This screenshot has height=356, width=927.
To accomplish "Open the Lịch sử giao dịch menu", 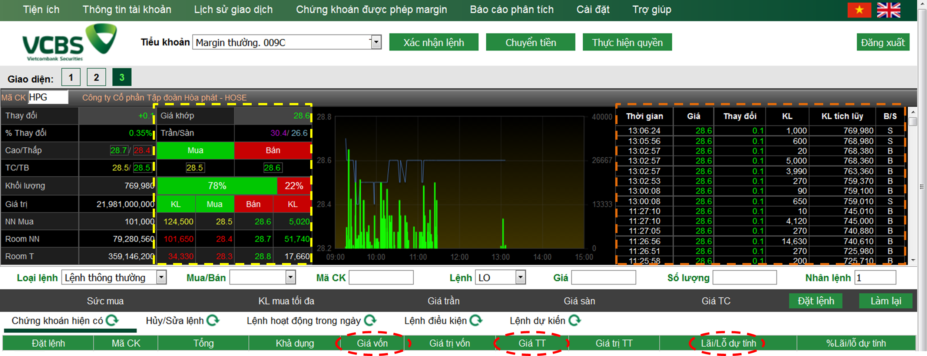I will [233, 10].
